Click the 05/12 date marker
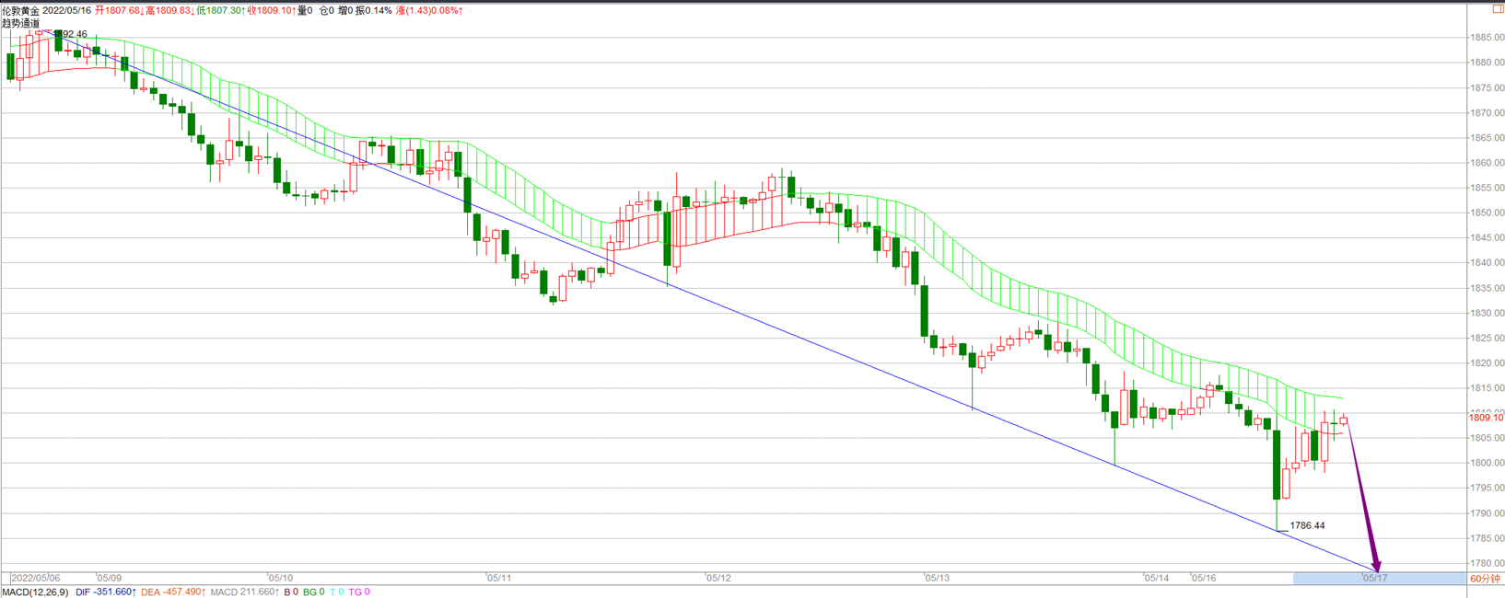The width and height of the screenshot is (1505, 598). click(717, 578)
